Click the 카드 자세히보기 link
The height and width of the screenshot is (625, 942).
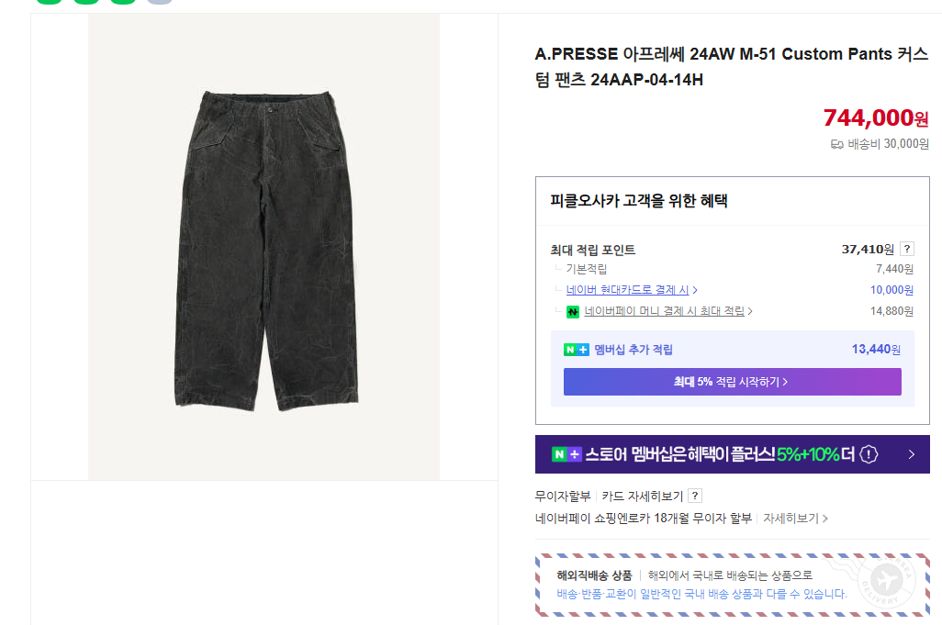point(642,496)
